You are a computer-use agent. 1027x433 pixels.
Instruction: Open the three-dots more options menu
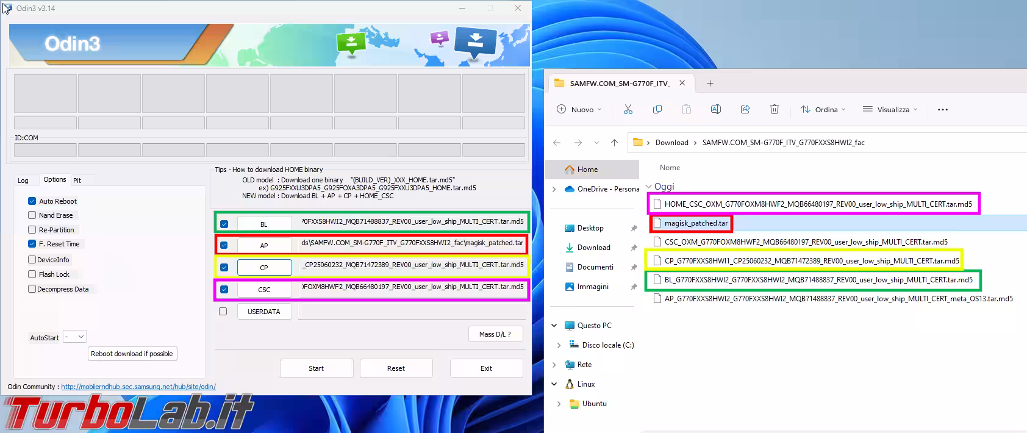coord(942,110)
